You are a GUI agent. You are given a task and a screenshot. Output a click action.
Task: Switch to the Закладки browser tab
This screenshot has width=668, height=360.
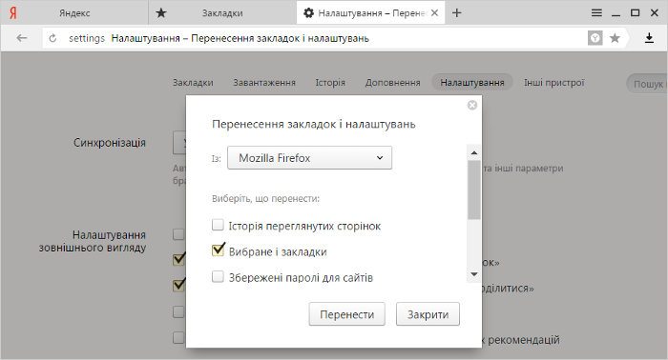(x=222, y=13)
